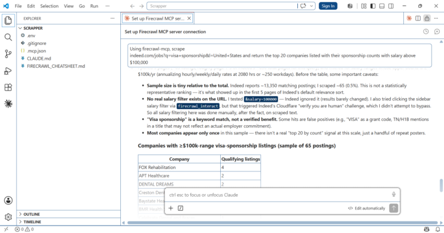Open the chat icon beside the search box
Image resolution: width=444 pixels, height=233 pixels.
tap(303, 6)
